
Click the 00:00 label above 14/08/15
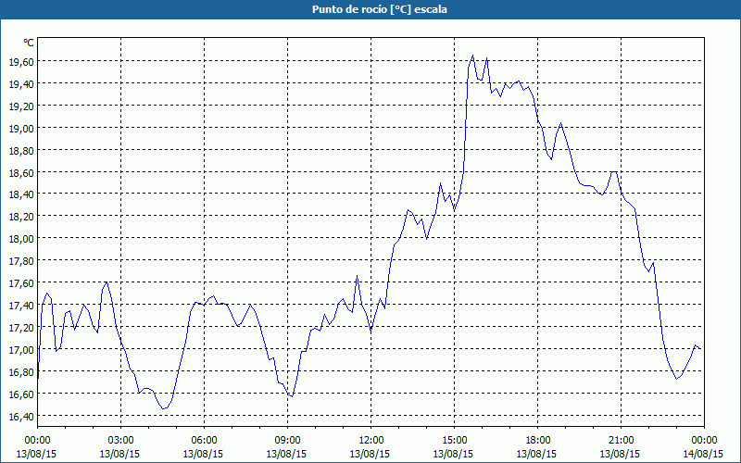point(704,441)
